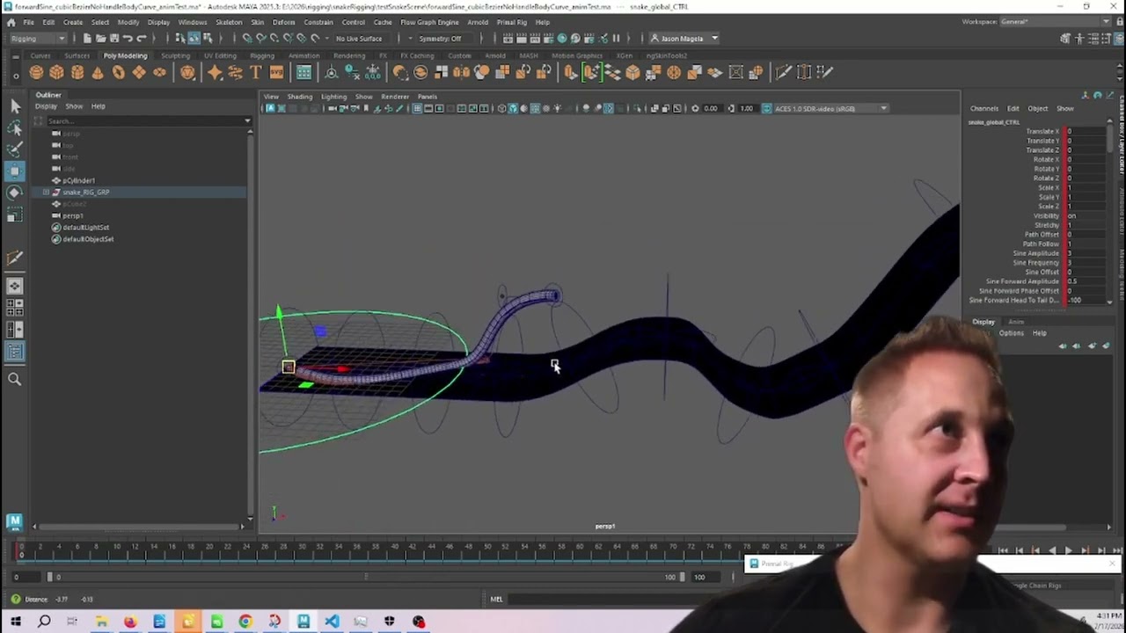The image size is (1126, 633).
Task: Expand the snake_RIG_GRP node in Outliner
Action: pyautogui.click(x=46, y=192)
